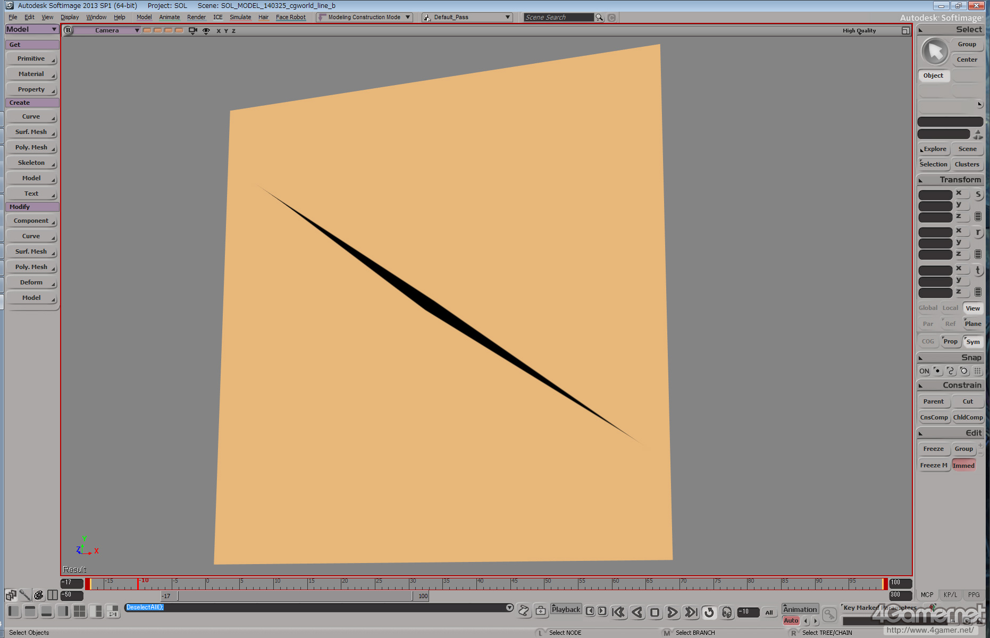Viewport: 990px width, 638px height.
Task: Go to first frame
Action: pyautogui.click(x=618, y=612)
